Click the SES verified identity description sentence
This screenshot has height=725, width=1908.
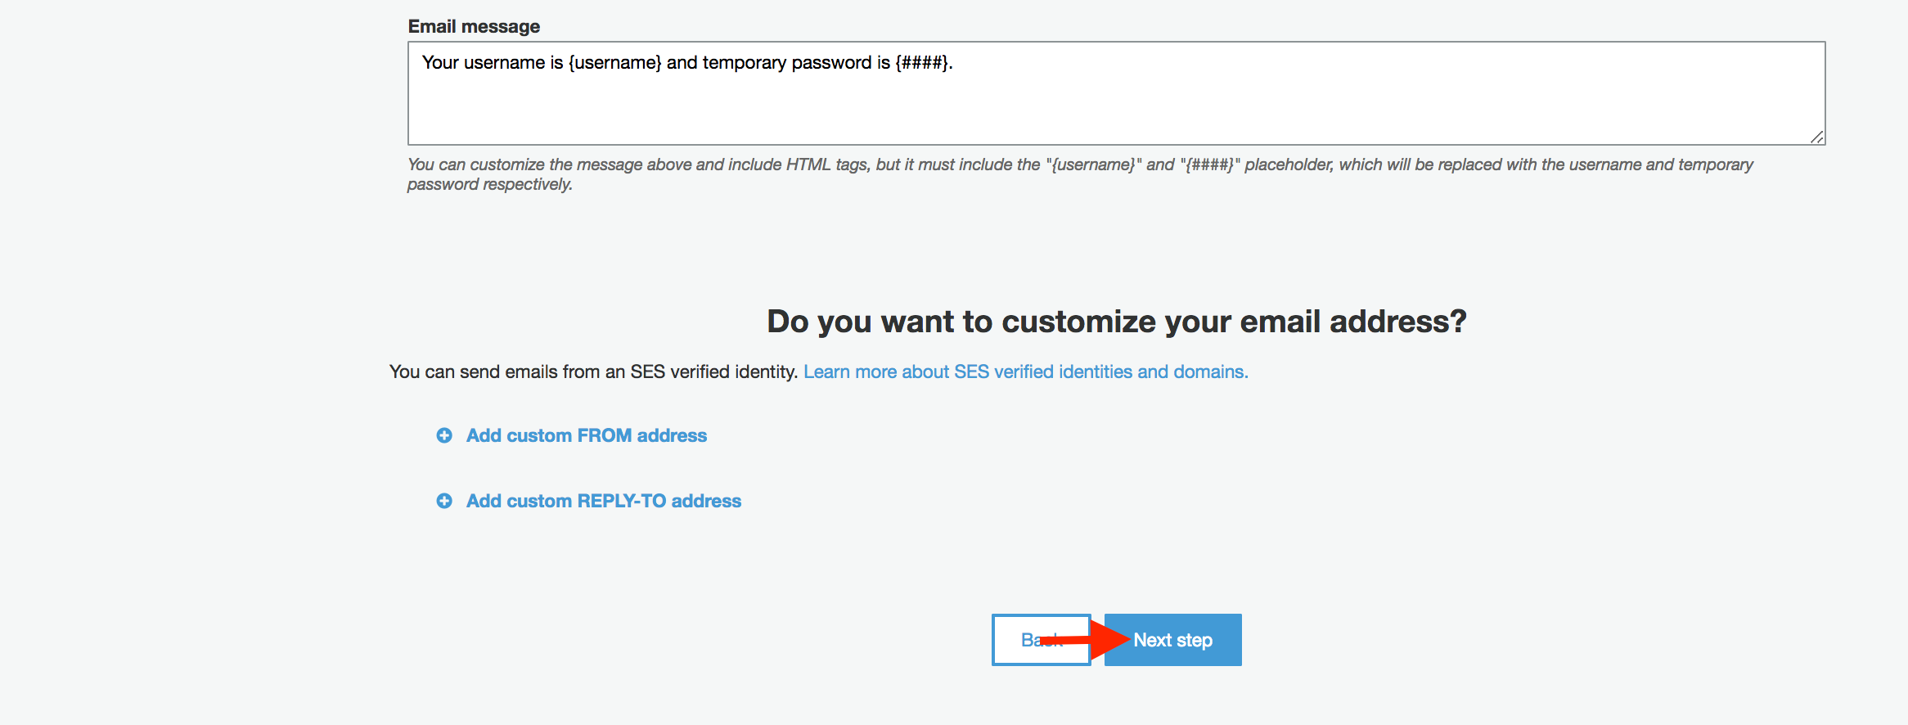[x=593, y=372]
